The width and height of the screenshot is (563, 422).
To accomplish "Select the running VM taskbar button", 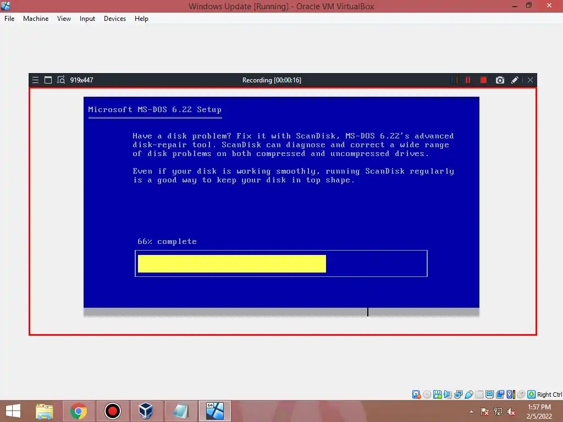I will pos(215,411).
